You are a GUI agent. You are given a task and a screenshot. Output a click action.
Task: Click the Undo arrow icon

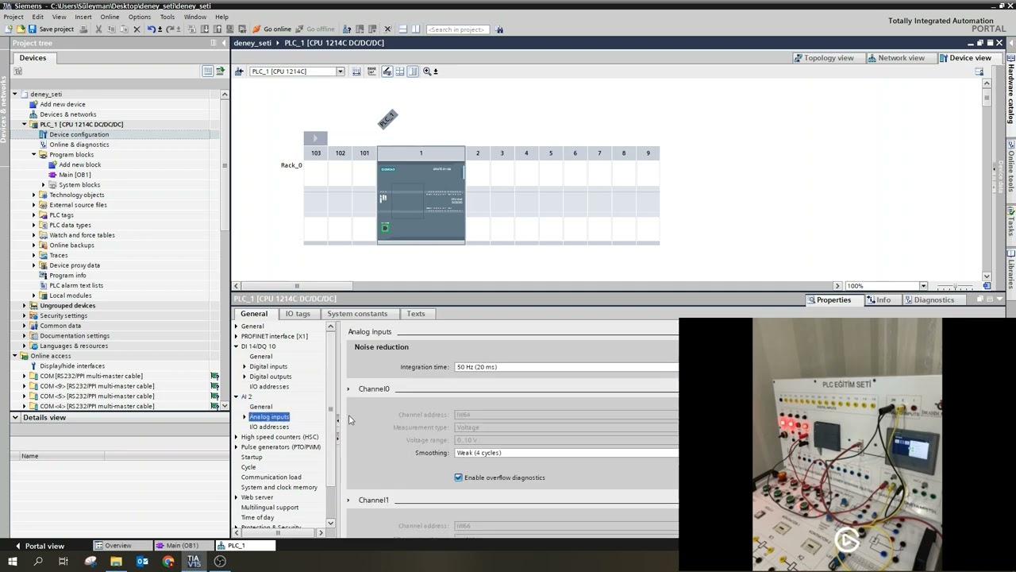(151, 29)
